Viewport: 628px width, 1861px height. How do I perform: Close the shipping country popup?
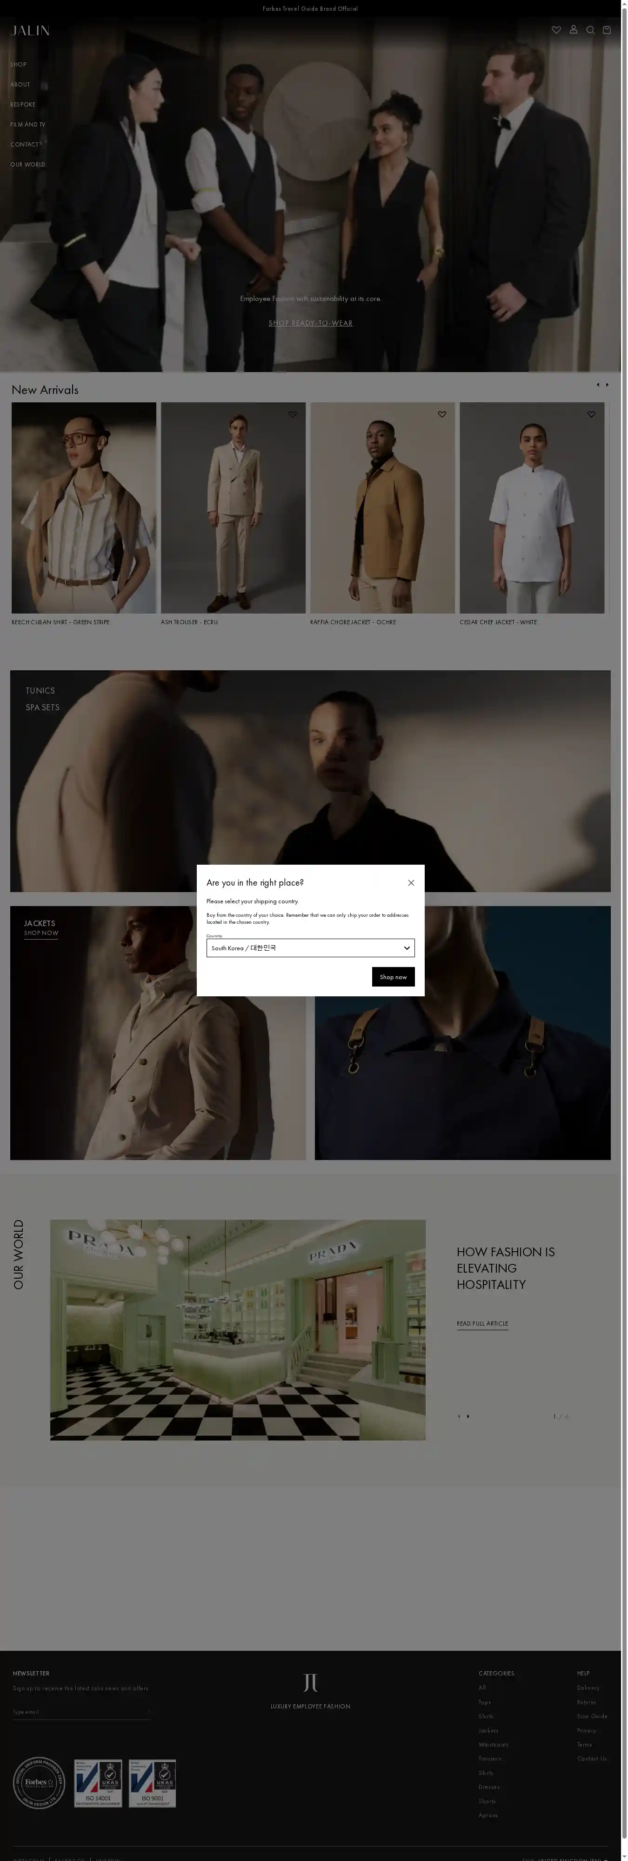[410, 883]
